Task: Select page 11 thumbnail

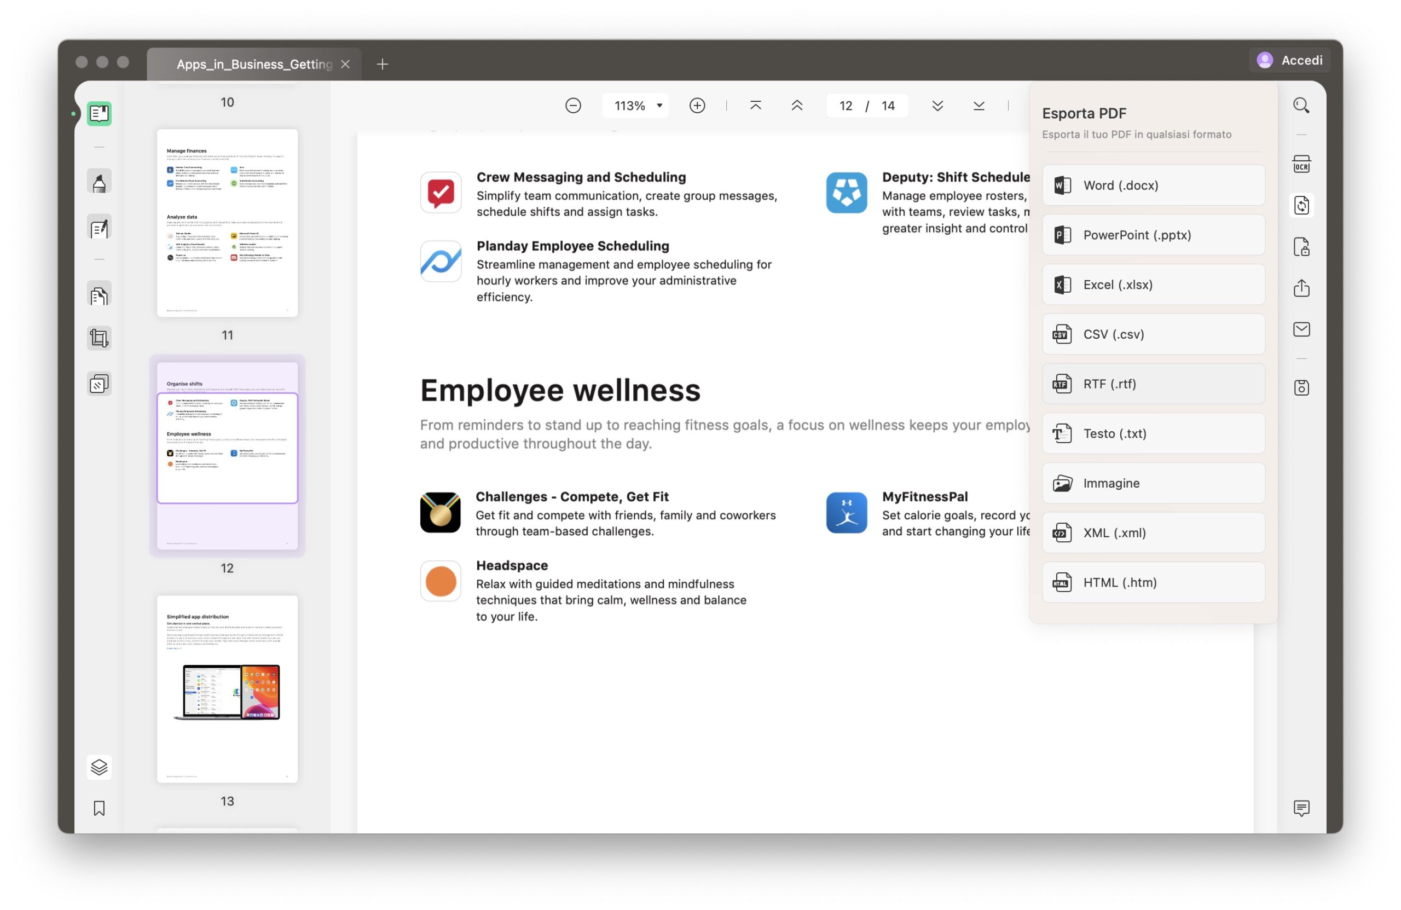Action: click(x=227, y=223)
